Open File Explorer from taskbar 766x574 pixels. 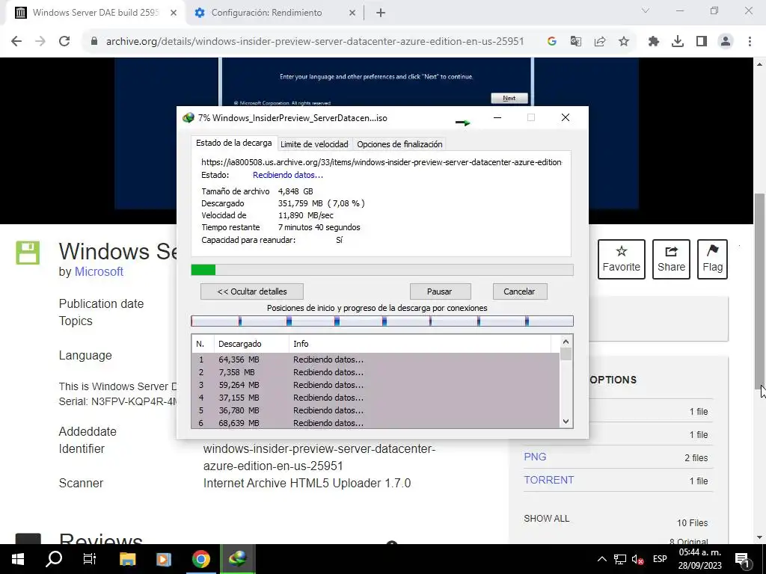click(x=127, y=559)
